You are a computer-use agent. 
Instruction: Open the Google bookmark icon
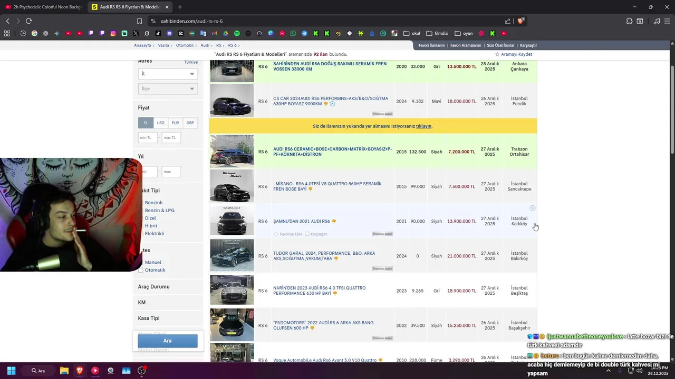click(x=34, y=33)
